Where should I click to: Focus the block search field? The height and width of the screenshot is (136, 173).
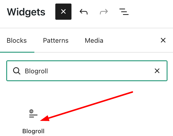(86, 71)
